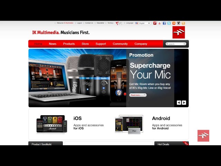Viewport: 221px width, 166px height.
Task: Open the Instagram icon
Action: click(179, 23)
